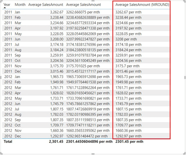Select 3204.56110045249 per mth

(88, 60)
